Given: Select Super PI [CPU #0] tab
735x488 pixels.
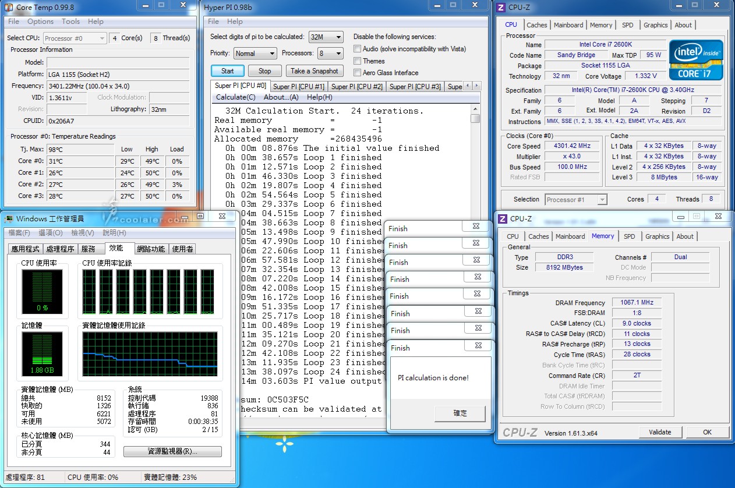Looking at the screenshot, I should (x=240, y=86).
